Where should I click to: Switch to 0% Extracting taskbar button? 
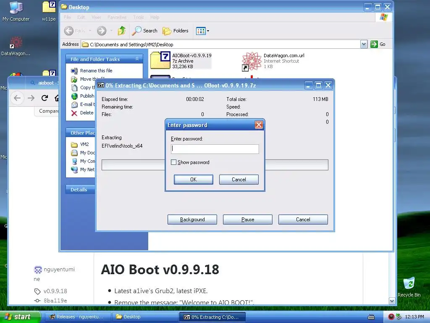[x=212, y=317]
